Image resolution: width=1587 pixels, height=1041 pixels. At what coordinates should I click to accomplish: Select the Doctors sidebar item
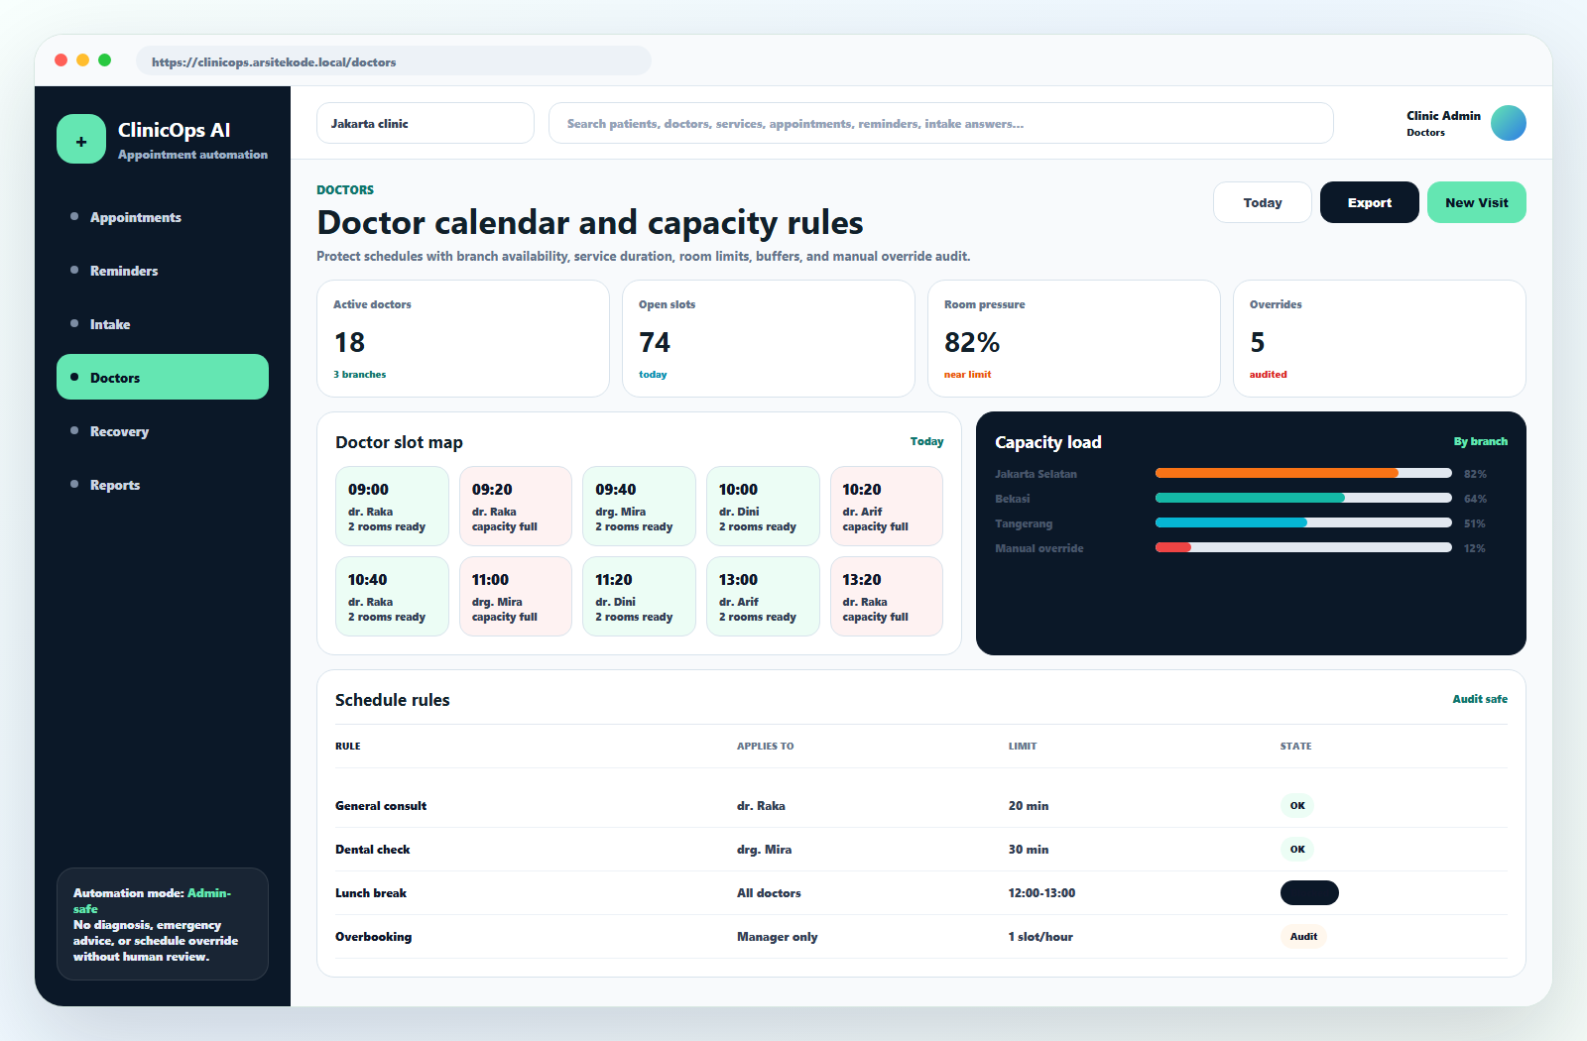tap(163, 378)
